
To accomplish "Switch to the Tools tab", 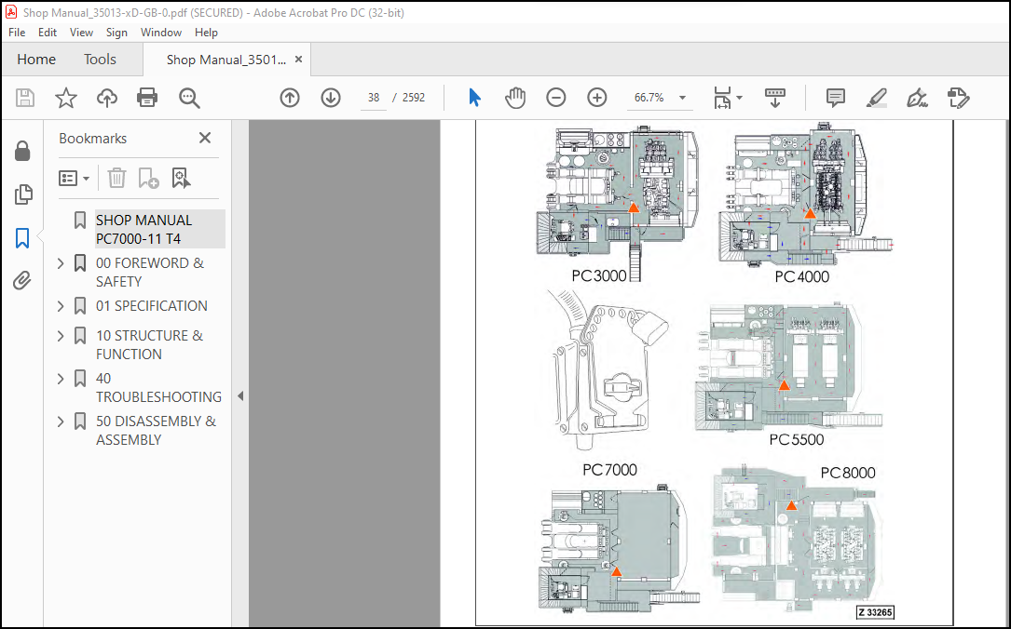I will click(100, 60).
